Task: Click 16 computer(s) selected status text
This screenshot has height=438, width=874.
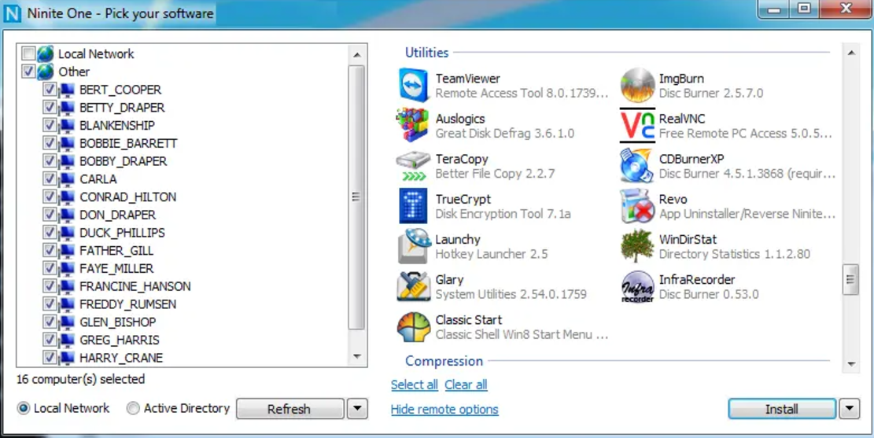Action: (x=81, y=380)
